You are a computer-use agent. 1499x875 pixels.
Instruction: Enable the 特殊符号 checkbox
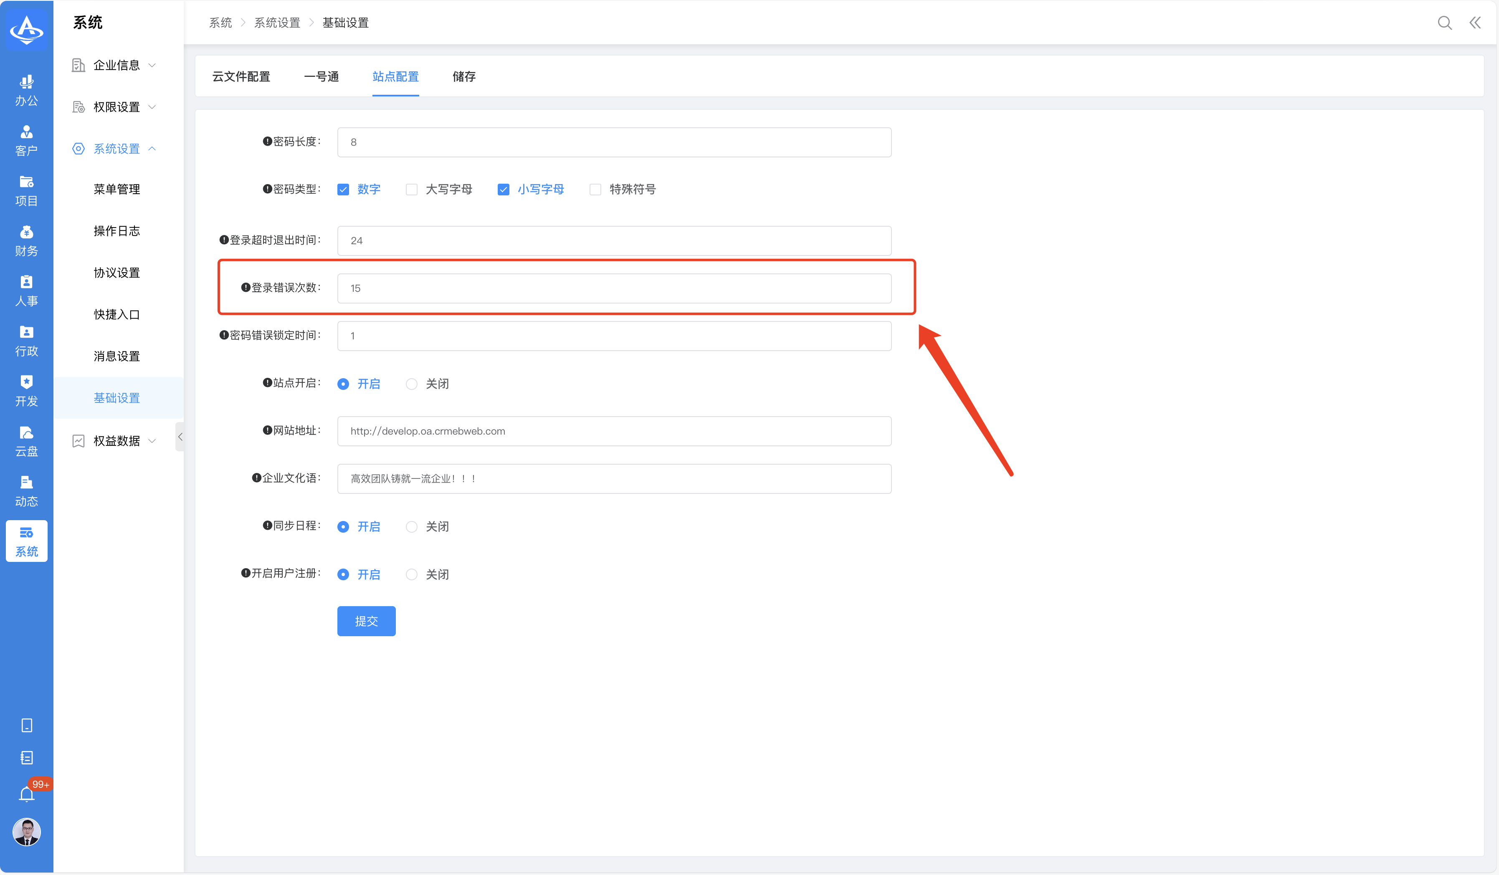point(595,190)
